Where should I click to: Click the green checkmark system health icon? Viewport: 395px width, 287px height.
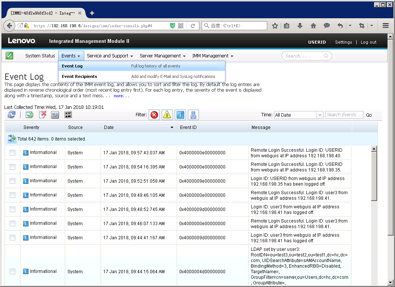(9, 56)
